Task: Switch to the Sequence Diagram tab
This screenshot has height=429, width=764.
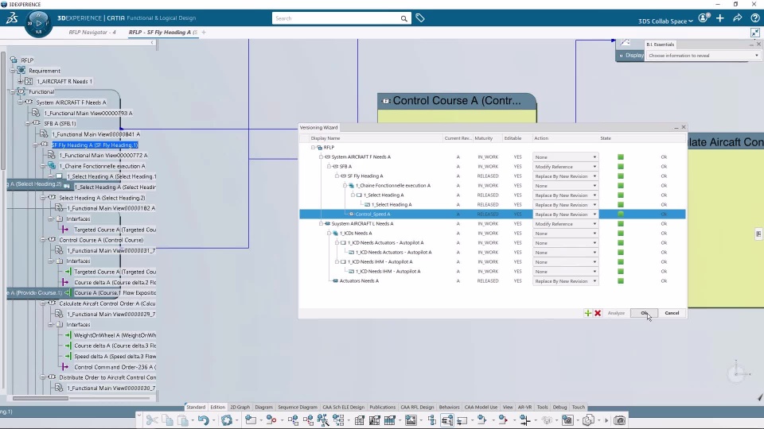Action: (x=297, y=407)
